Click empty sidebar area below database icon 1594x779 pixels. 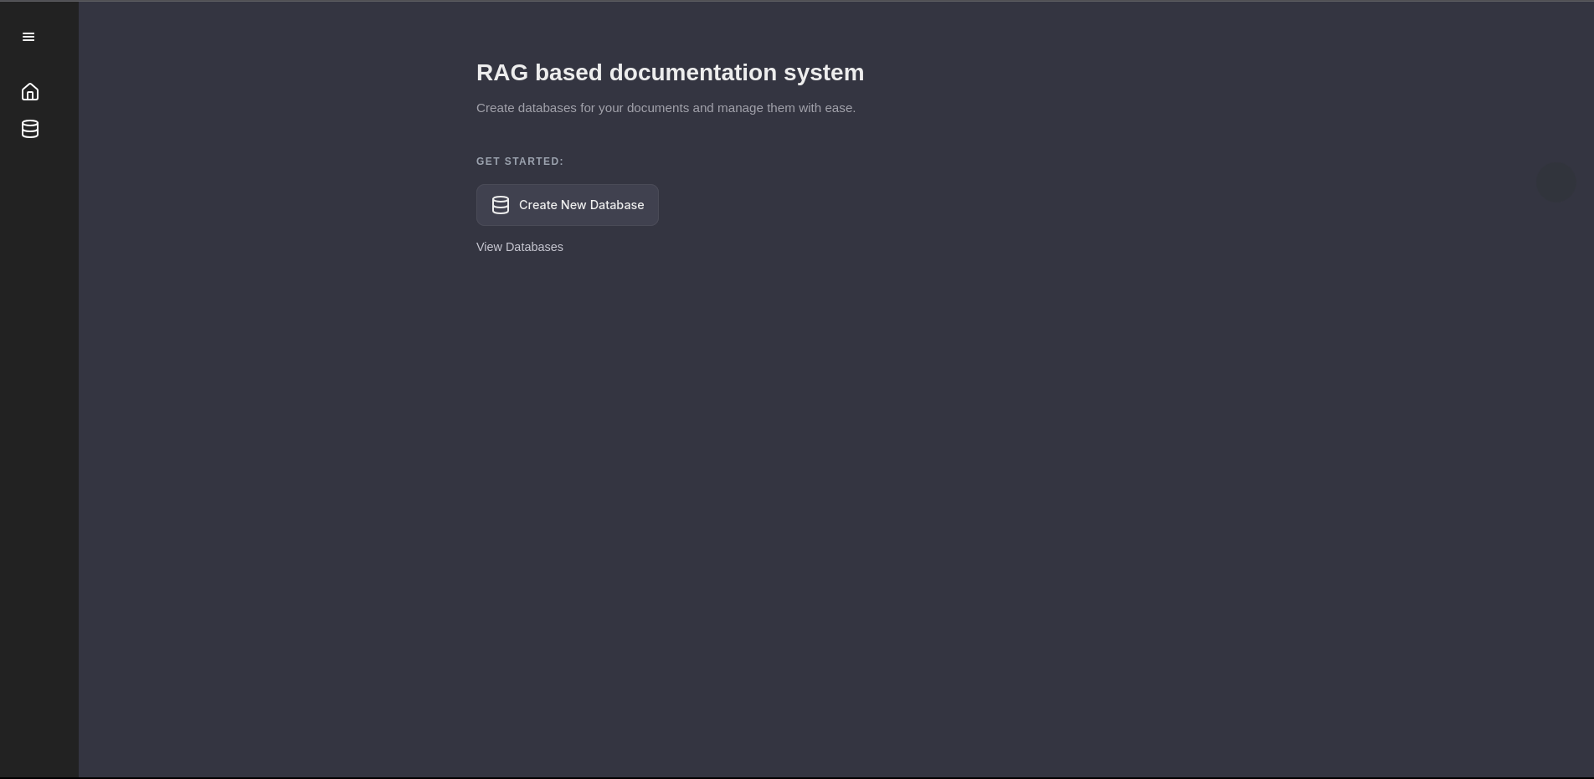pyautogui.click(x=39, y=418)
